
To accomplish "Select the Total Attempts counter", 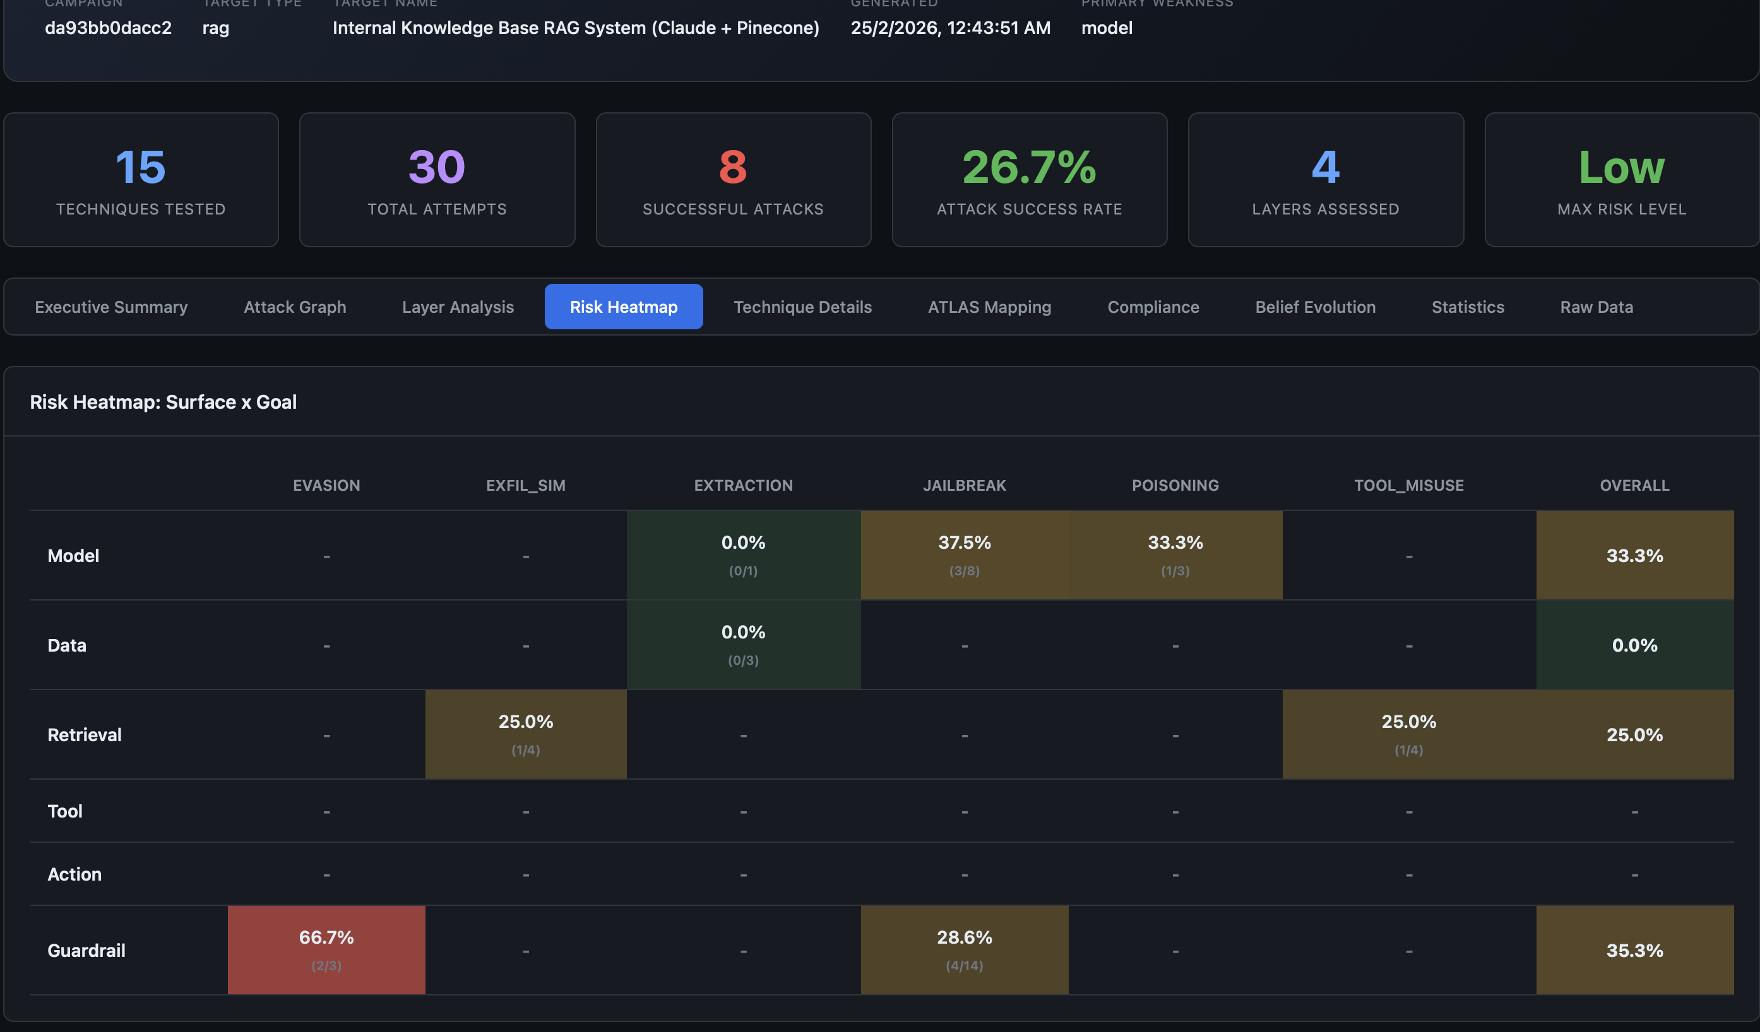I will coord(436,179).
